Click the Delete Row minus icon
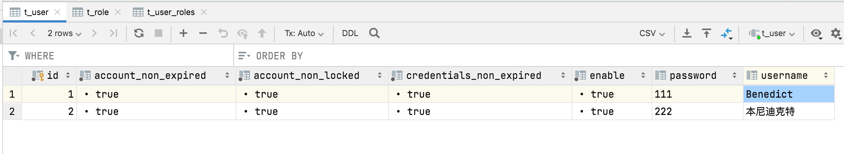 [x=203, y=33]
